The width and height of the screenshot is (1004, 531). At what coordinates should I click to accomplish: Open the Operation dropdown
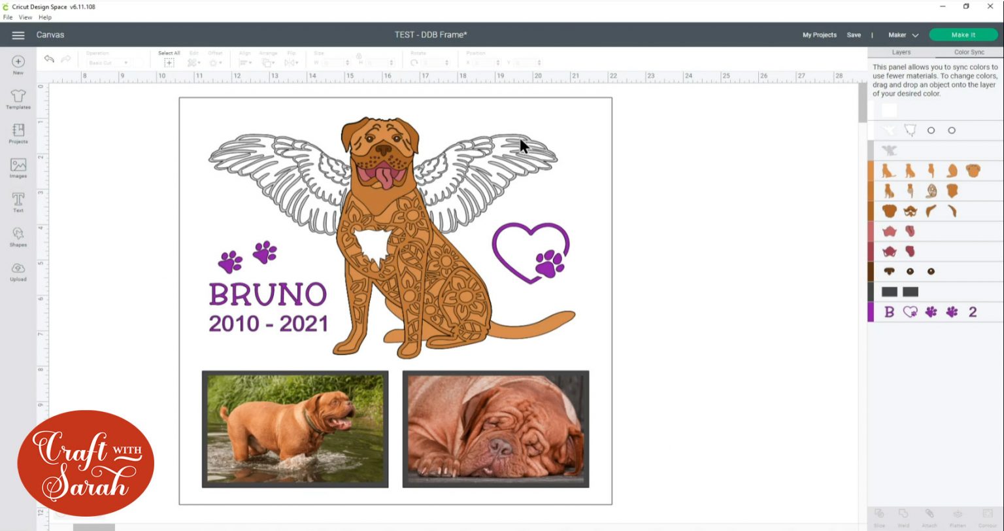tap(109, 63)
